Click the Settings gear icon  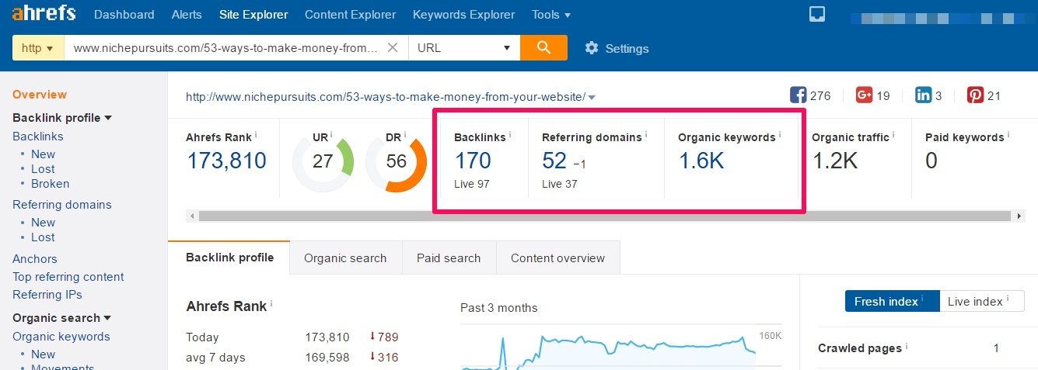[x=592, y=48]
